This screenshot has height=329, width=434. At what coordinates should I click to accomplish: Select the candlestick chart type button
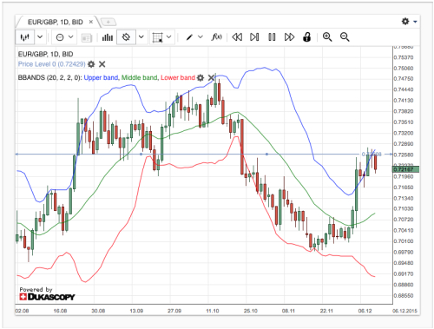(x=25, y=37)
